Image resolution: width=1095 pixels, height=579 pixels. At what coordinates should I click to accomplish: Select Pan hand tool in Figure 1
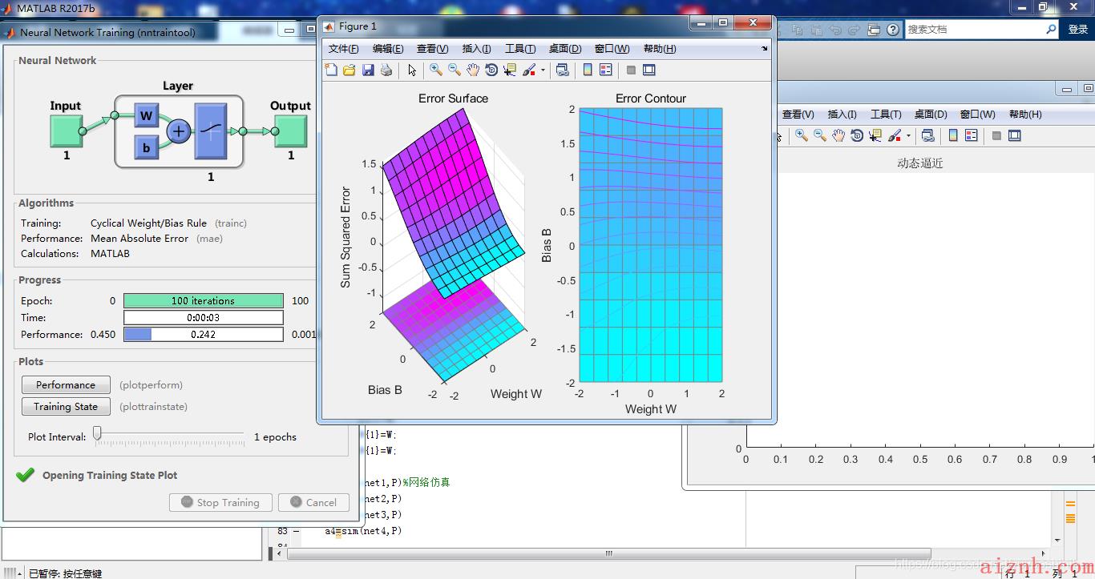[x=473, y=70]
